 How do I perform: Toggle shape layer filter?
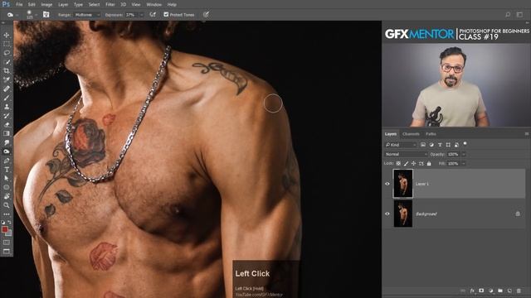point(448,145)
